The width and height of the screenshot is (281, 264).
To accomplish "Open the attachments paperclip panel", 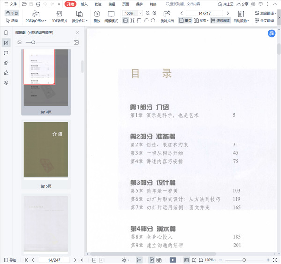I will point(6,63).
